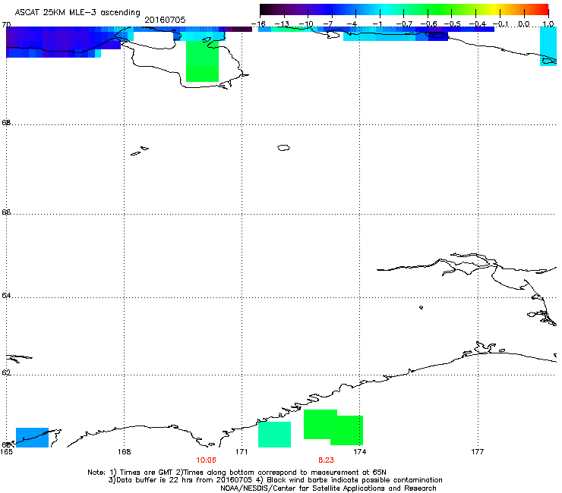Screen dimensions: 562x493
Task: Click the 171 longitude axis label
Action: tap(242, 452)
